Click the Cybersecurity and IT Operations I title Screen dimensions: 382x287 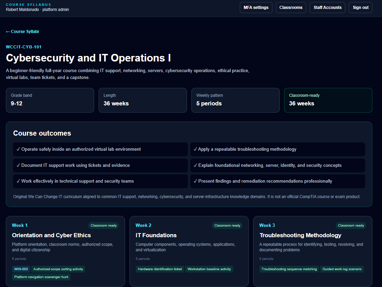[x=88, y=58]
